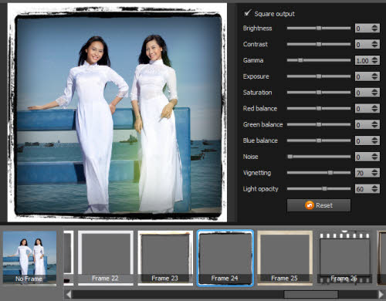Select the Frame 23 thumbnail
The image size is (386, 301).
click(x=165, y=258)
